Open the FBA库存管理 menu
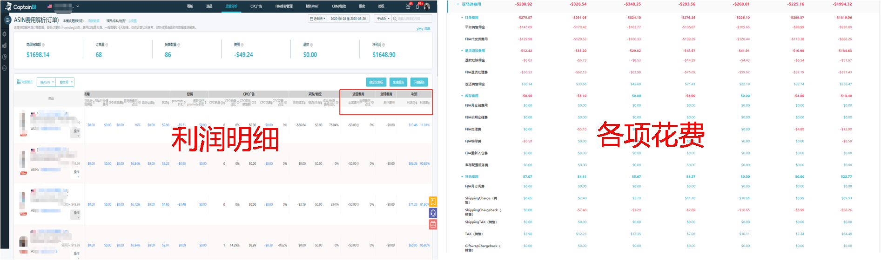This screenshot has width=881, height=260. (284, 6)
